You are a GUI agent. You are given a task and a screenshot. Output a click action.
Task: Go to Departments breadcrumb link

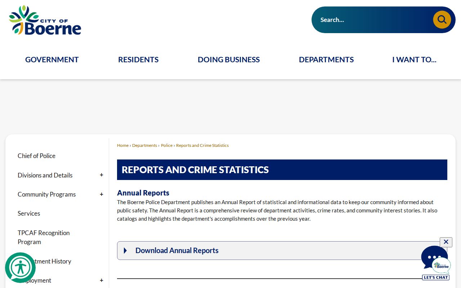click(x=144, y=145)
